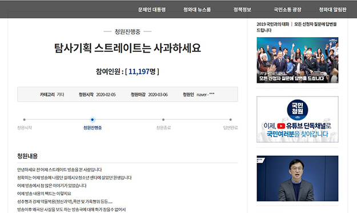Go to 국민소통 광장 menu
This screenshot has height=213, width=357.
pyautogui.click(x=287, y=10)
